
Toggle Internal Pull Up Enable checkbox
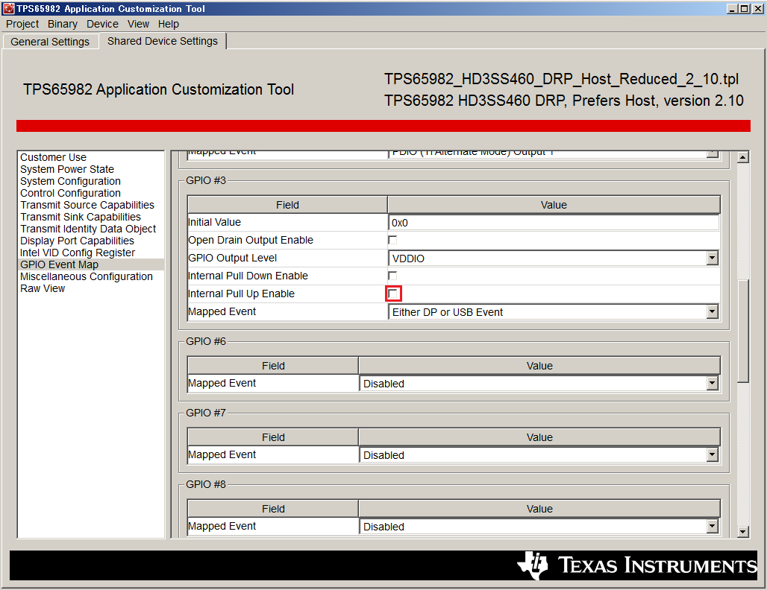pos(392,294)
